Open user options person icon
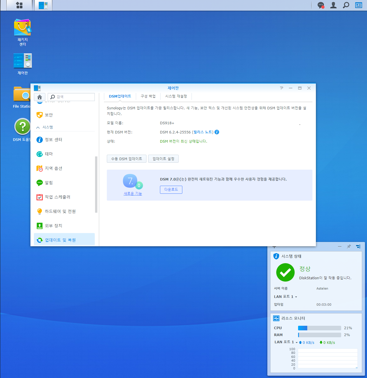Image resolution: width=367 pixels, height=378 pixels. pyautogui.click(x=333, y=5)
